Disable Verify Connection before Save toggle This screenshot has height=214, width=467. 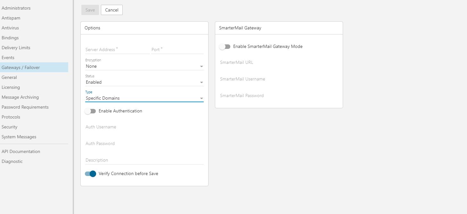click(90, 174)
